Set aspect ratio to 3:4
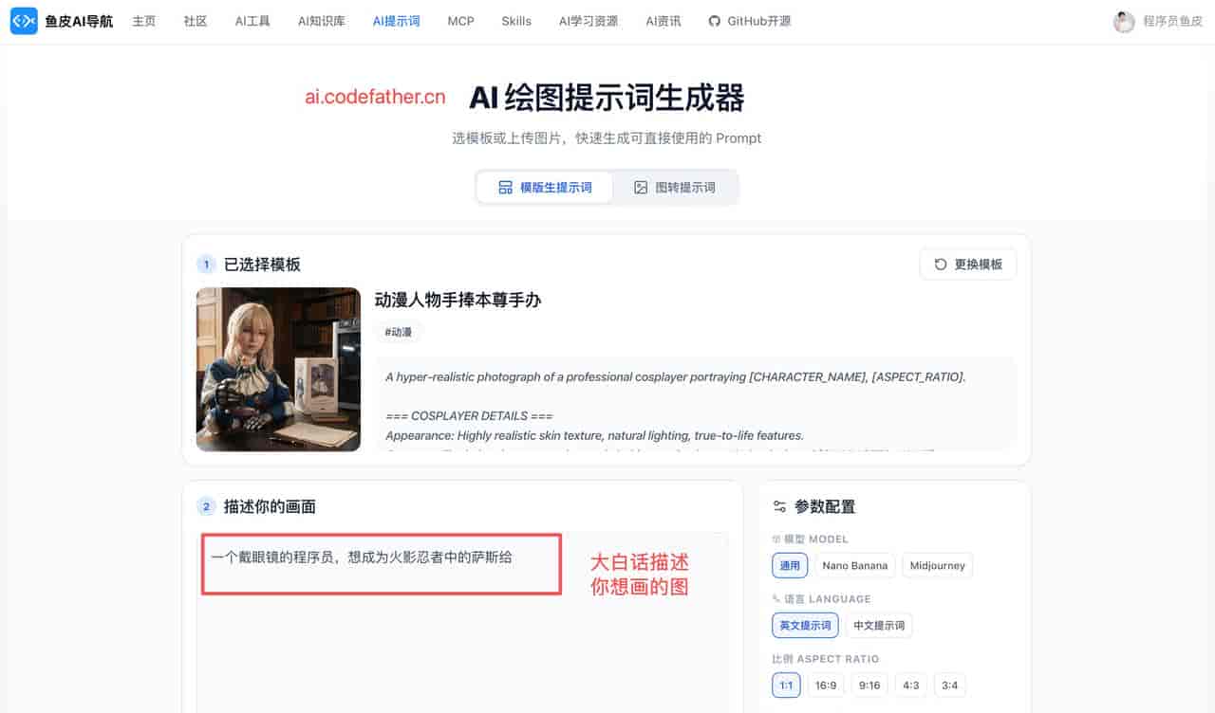 949,686
